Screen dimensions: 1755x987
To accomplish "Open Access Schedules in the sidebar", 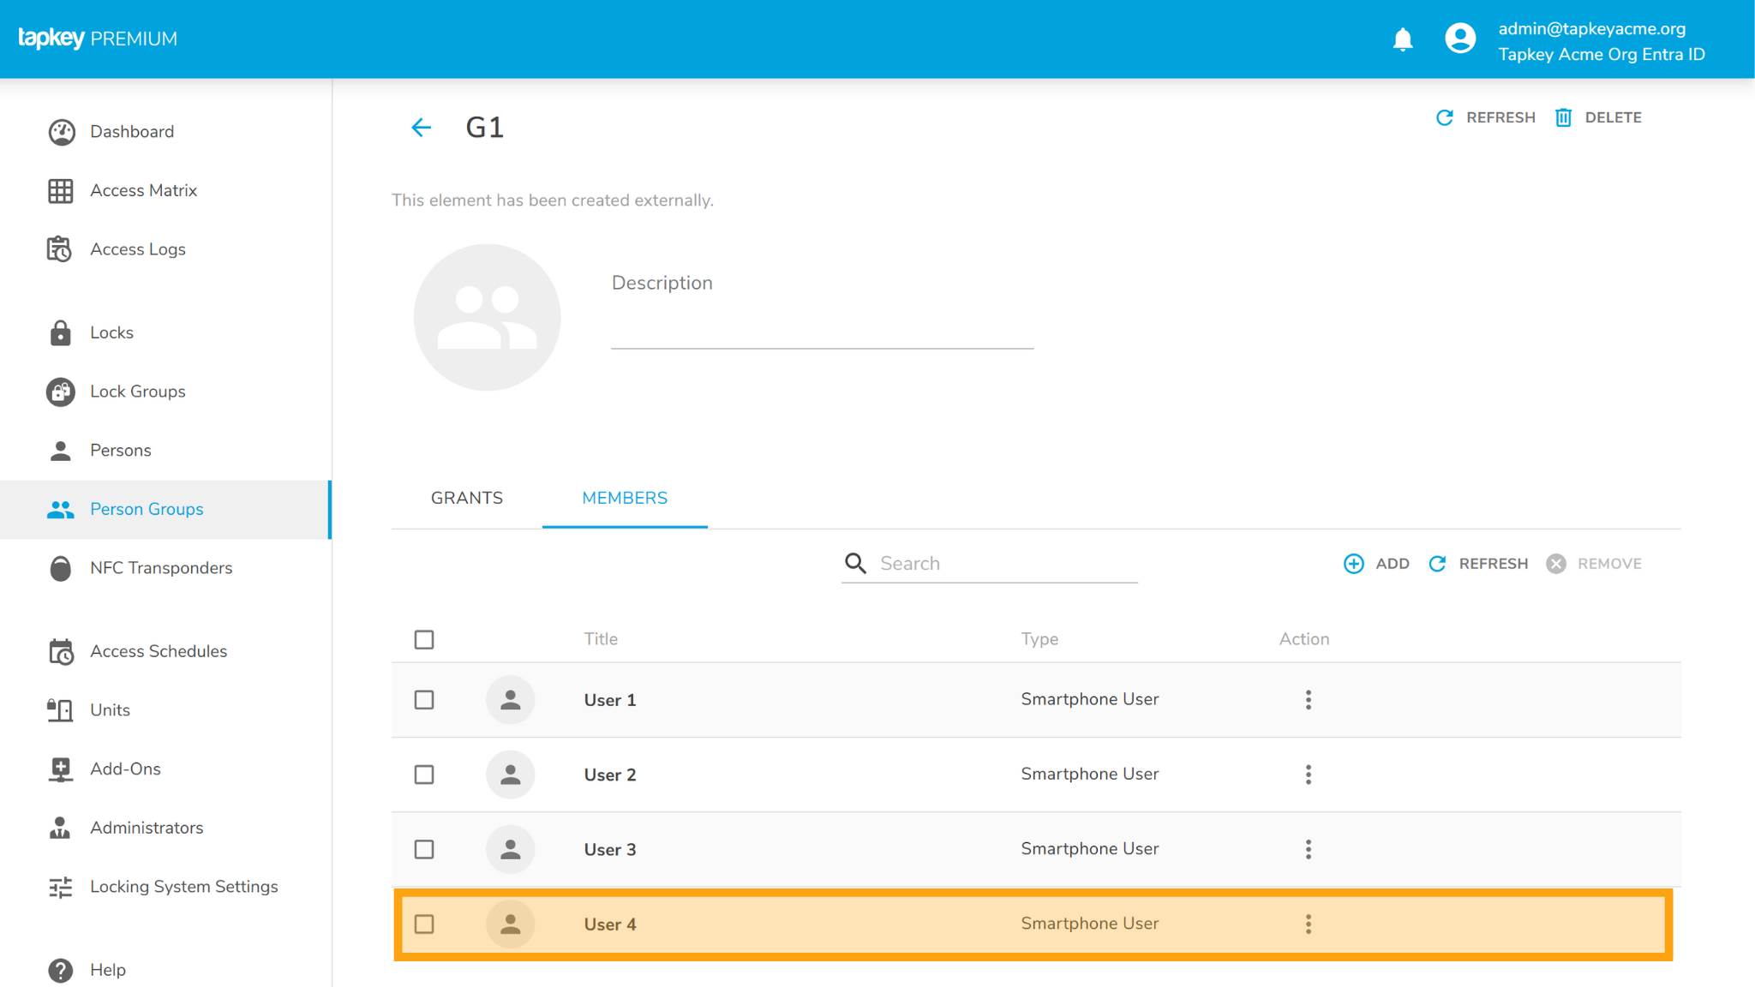I will click(x=158, y=651).
